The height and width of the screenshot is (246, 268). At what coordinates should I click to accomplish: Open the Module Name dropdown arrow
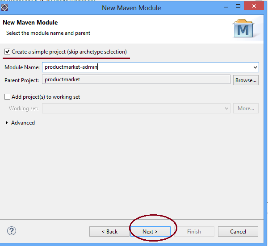pos(255,67)
